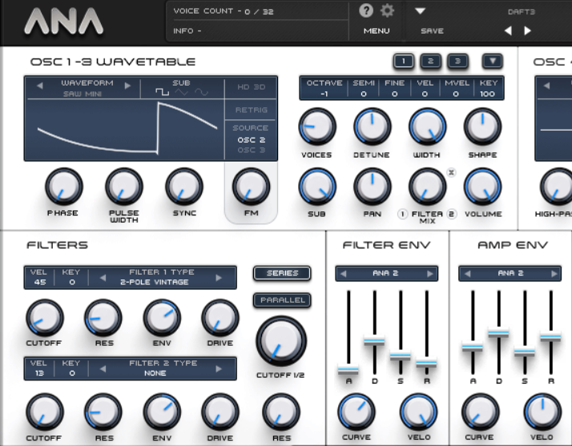The height and width of the screenshot is (446, 572).
Task: Click the MENU label
Action: (x=377, y=31)
